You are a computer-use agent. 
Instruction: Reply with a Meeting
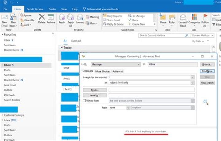pos(92,17)
